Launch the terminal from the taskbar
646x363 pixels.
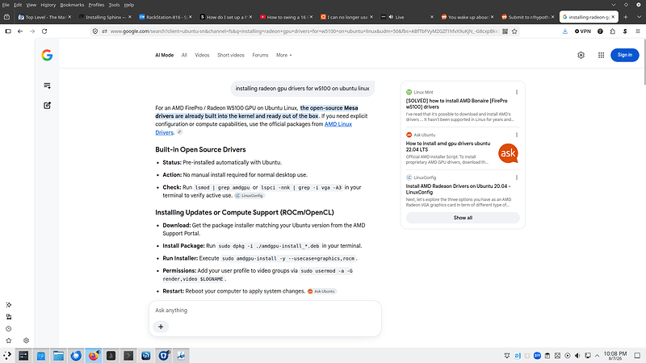point(128,356)
